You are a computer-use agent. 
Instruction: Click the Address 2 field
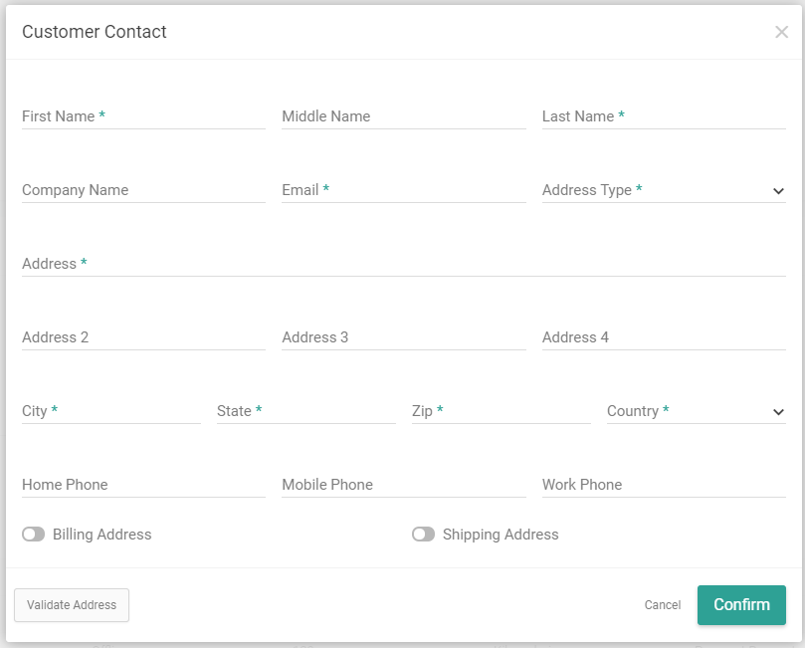(x=142, y=337)
